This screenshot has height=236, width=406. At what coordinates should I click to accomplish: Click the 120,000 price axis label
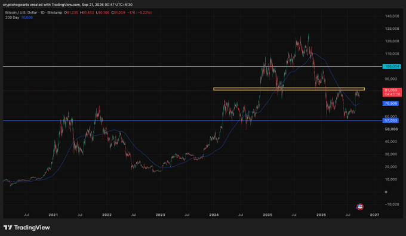click(392, 41)
